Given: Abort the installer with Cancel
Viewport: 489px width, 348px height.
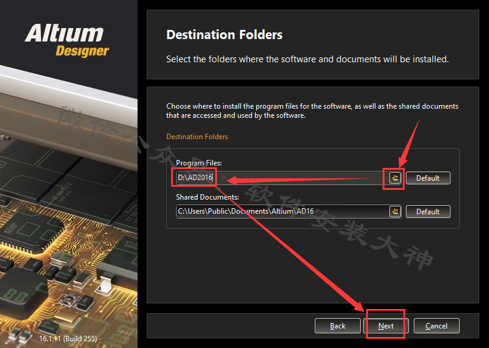Looking at the screenshot, I should coord(436,326).
